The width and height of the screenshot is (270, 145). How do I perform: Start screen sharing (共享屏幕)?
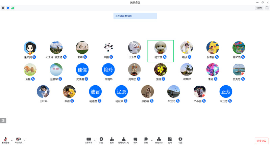tap(89, 140)
